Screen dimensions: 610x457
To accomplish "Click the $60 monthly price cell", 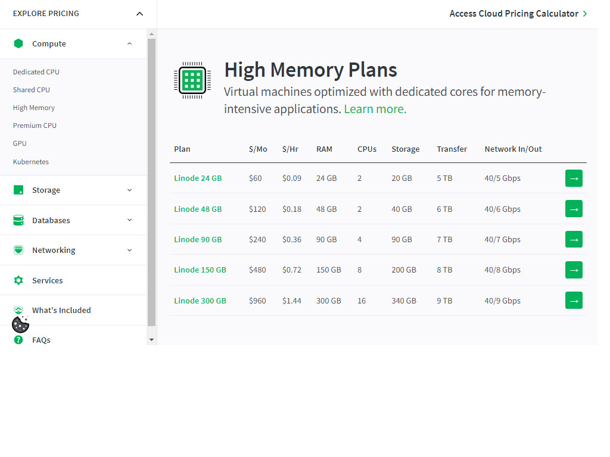I will (255, 178).
